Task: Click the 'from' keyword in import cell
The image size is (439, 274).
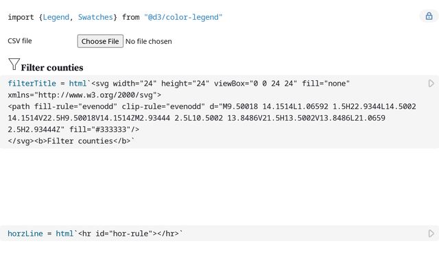Action: click(x=130, y=17)
